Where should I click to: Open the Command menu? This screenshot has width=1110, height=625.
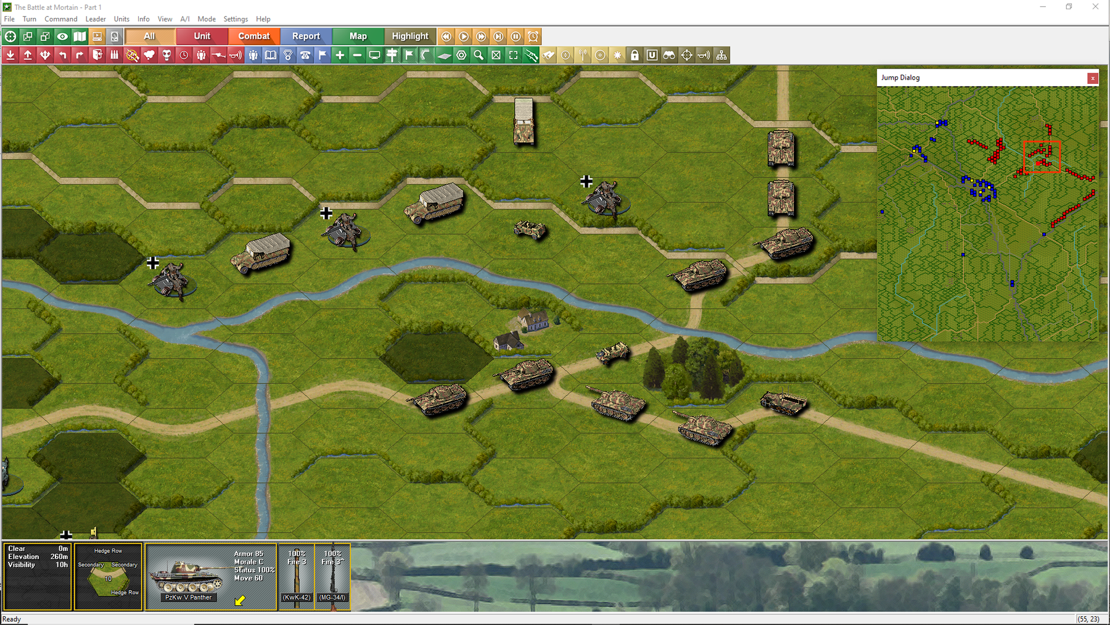coord(60,19)
